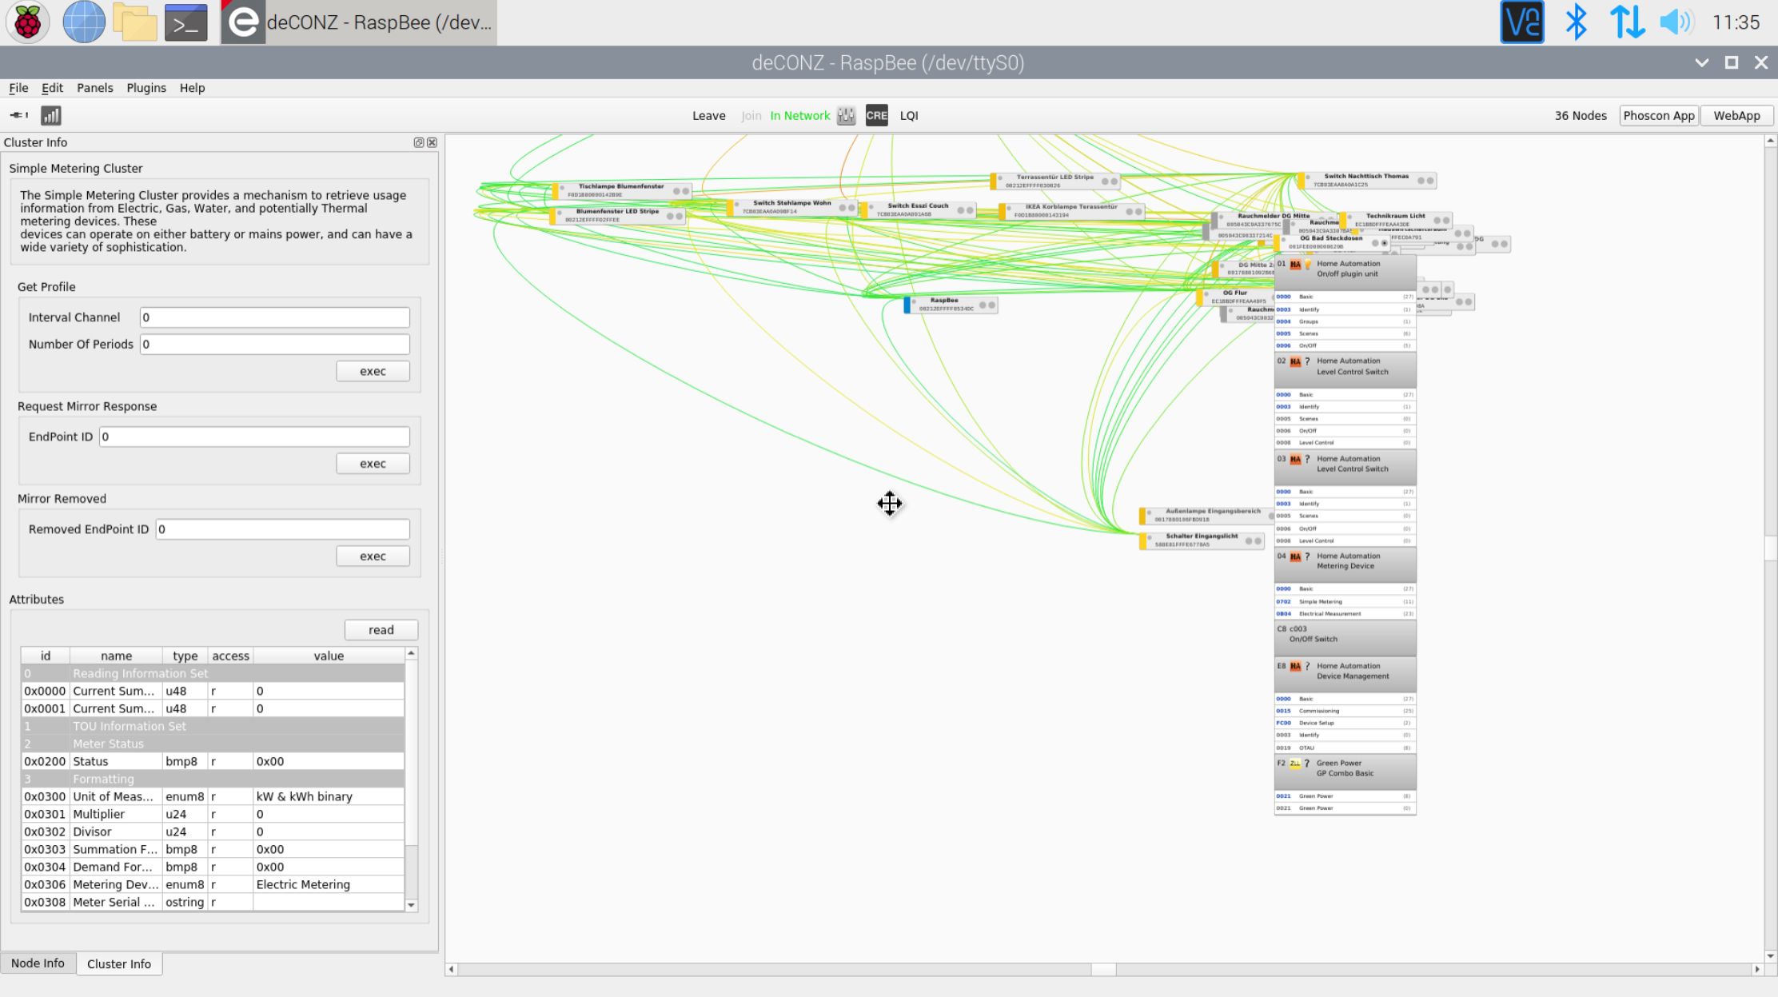The image size is (1778, 997).
Task: Open network settings sliders icon
Action: (846, 116)
